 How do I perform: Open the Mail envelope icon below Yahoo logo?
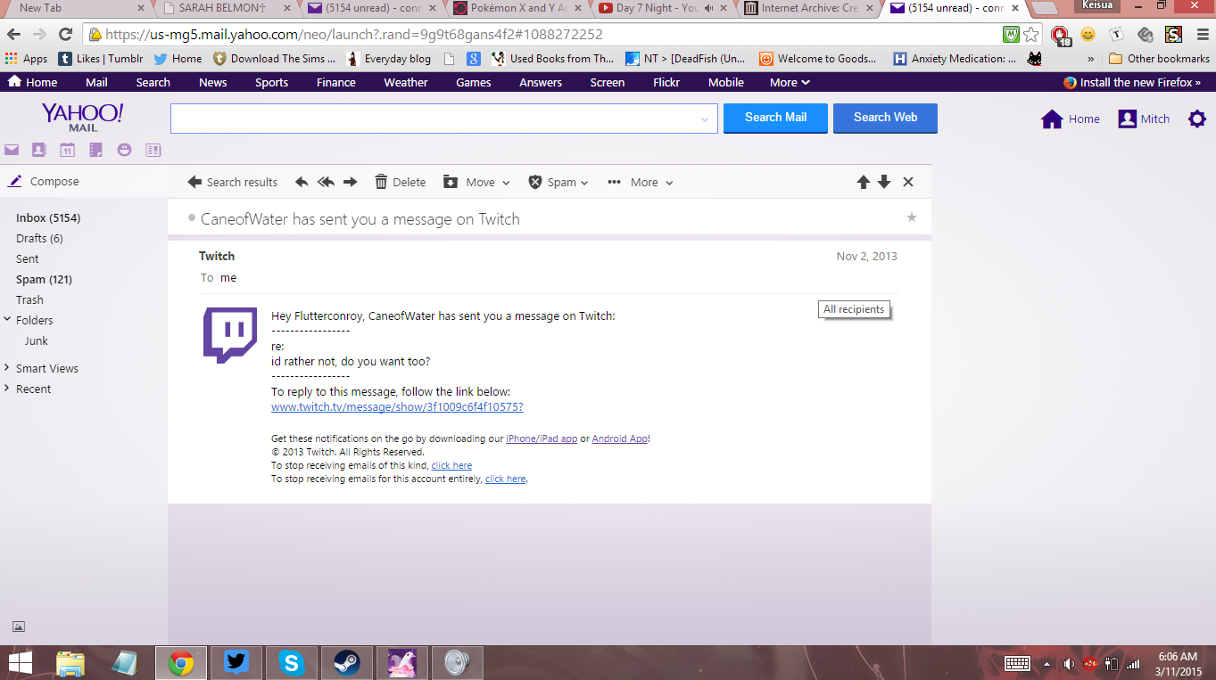point(12,150)
